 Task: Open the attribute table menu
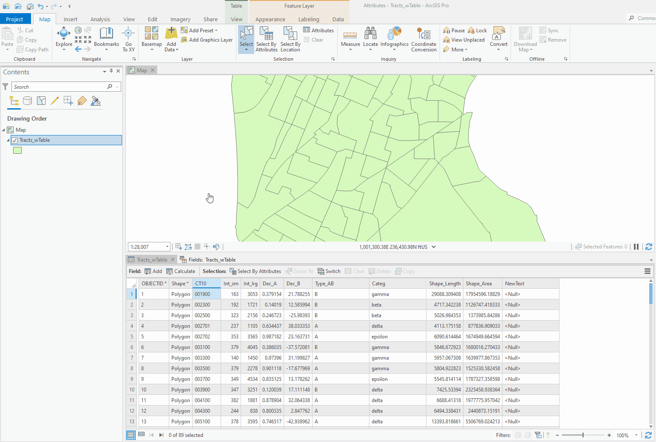pyautogui.click(x=647, y=271)
